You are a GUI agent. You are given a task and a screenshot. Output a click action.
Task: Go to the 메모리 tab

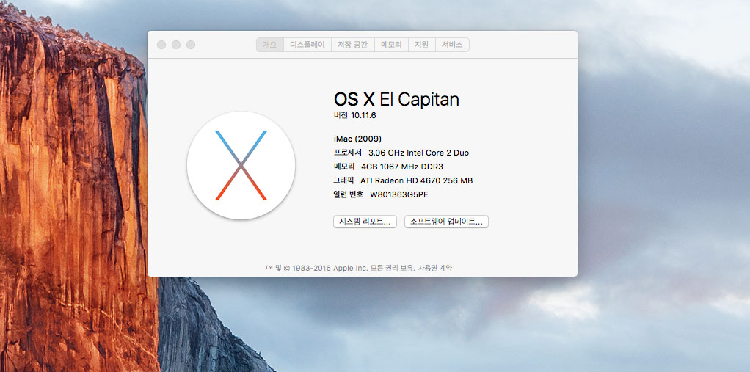click(x=391, y=45)
